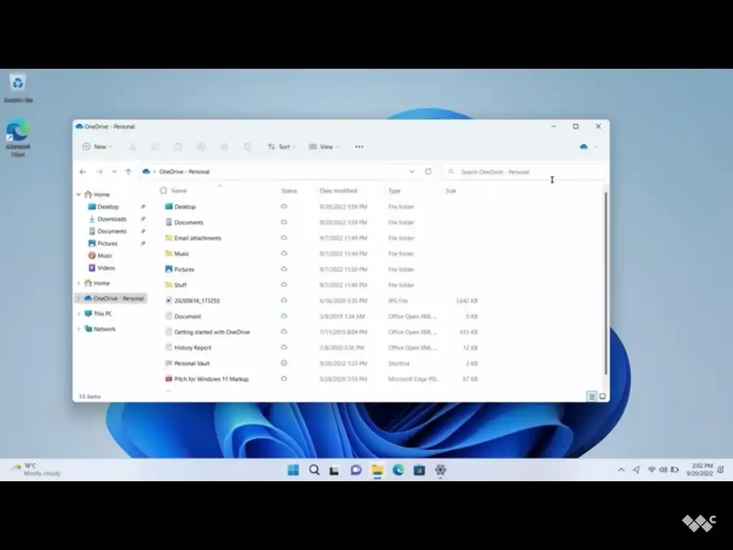Click the Copy icon in toolbar
Image resolution: width=733 pixels, height=550 pixels.
click(155, 147)
